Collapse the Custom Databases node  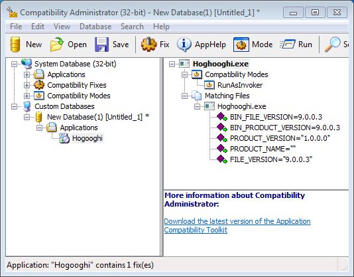tap(14, 106)
